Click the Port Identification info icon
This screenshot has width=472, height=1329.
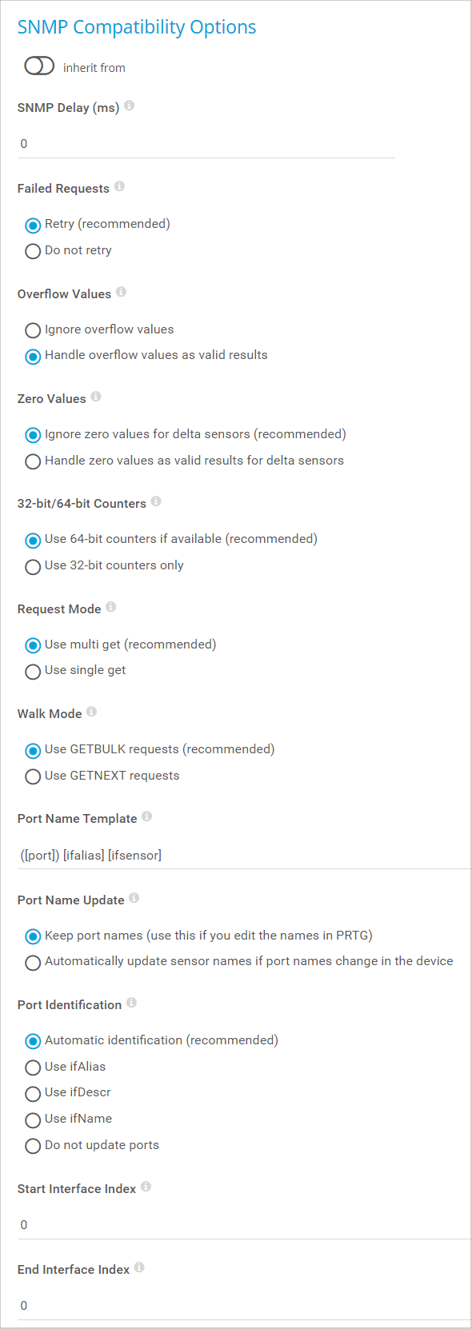tap(131, 1003)
